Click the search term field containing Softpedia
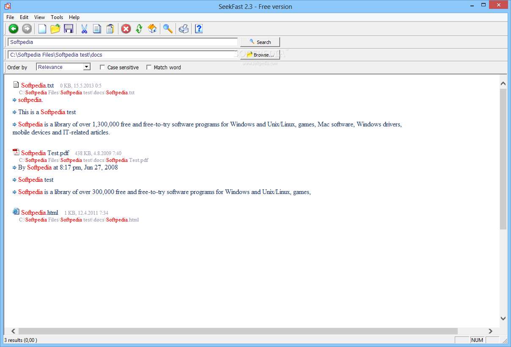This screenshot has height=347, width=511. (123, 42)
